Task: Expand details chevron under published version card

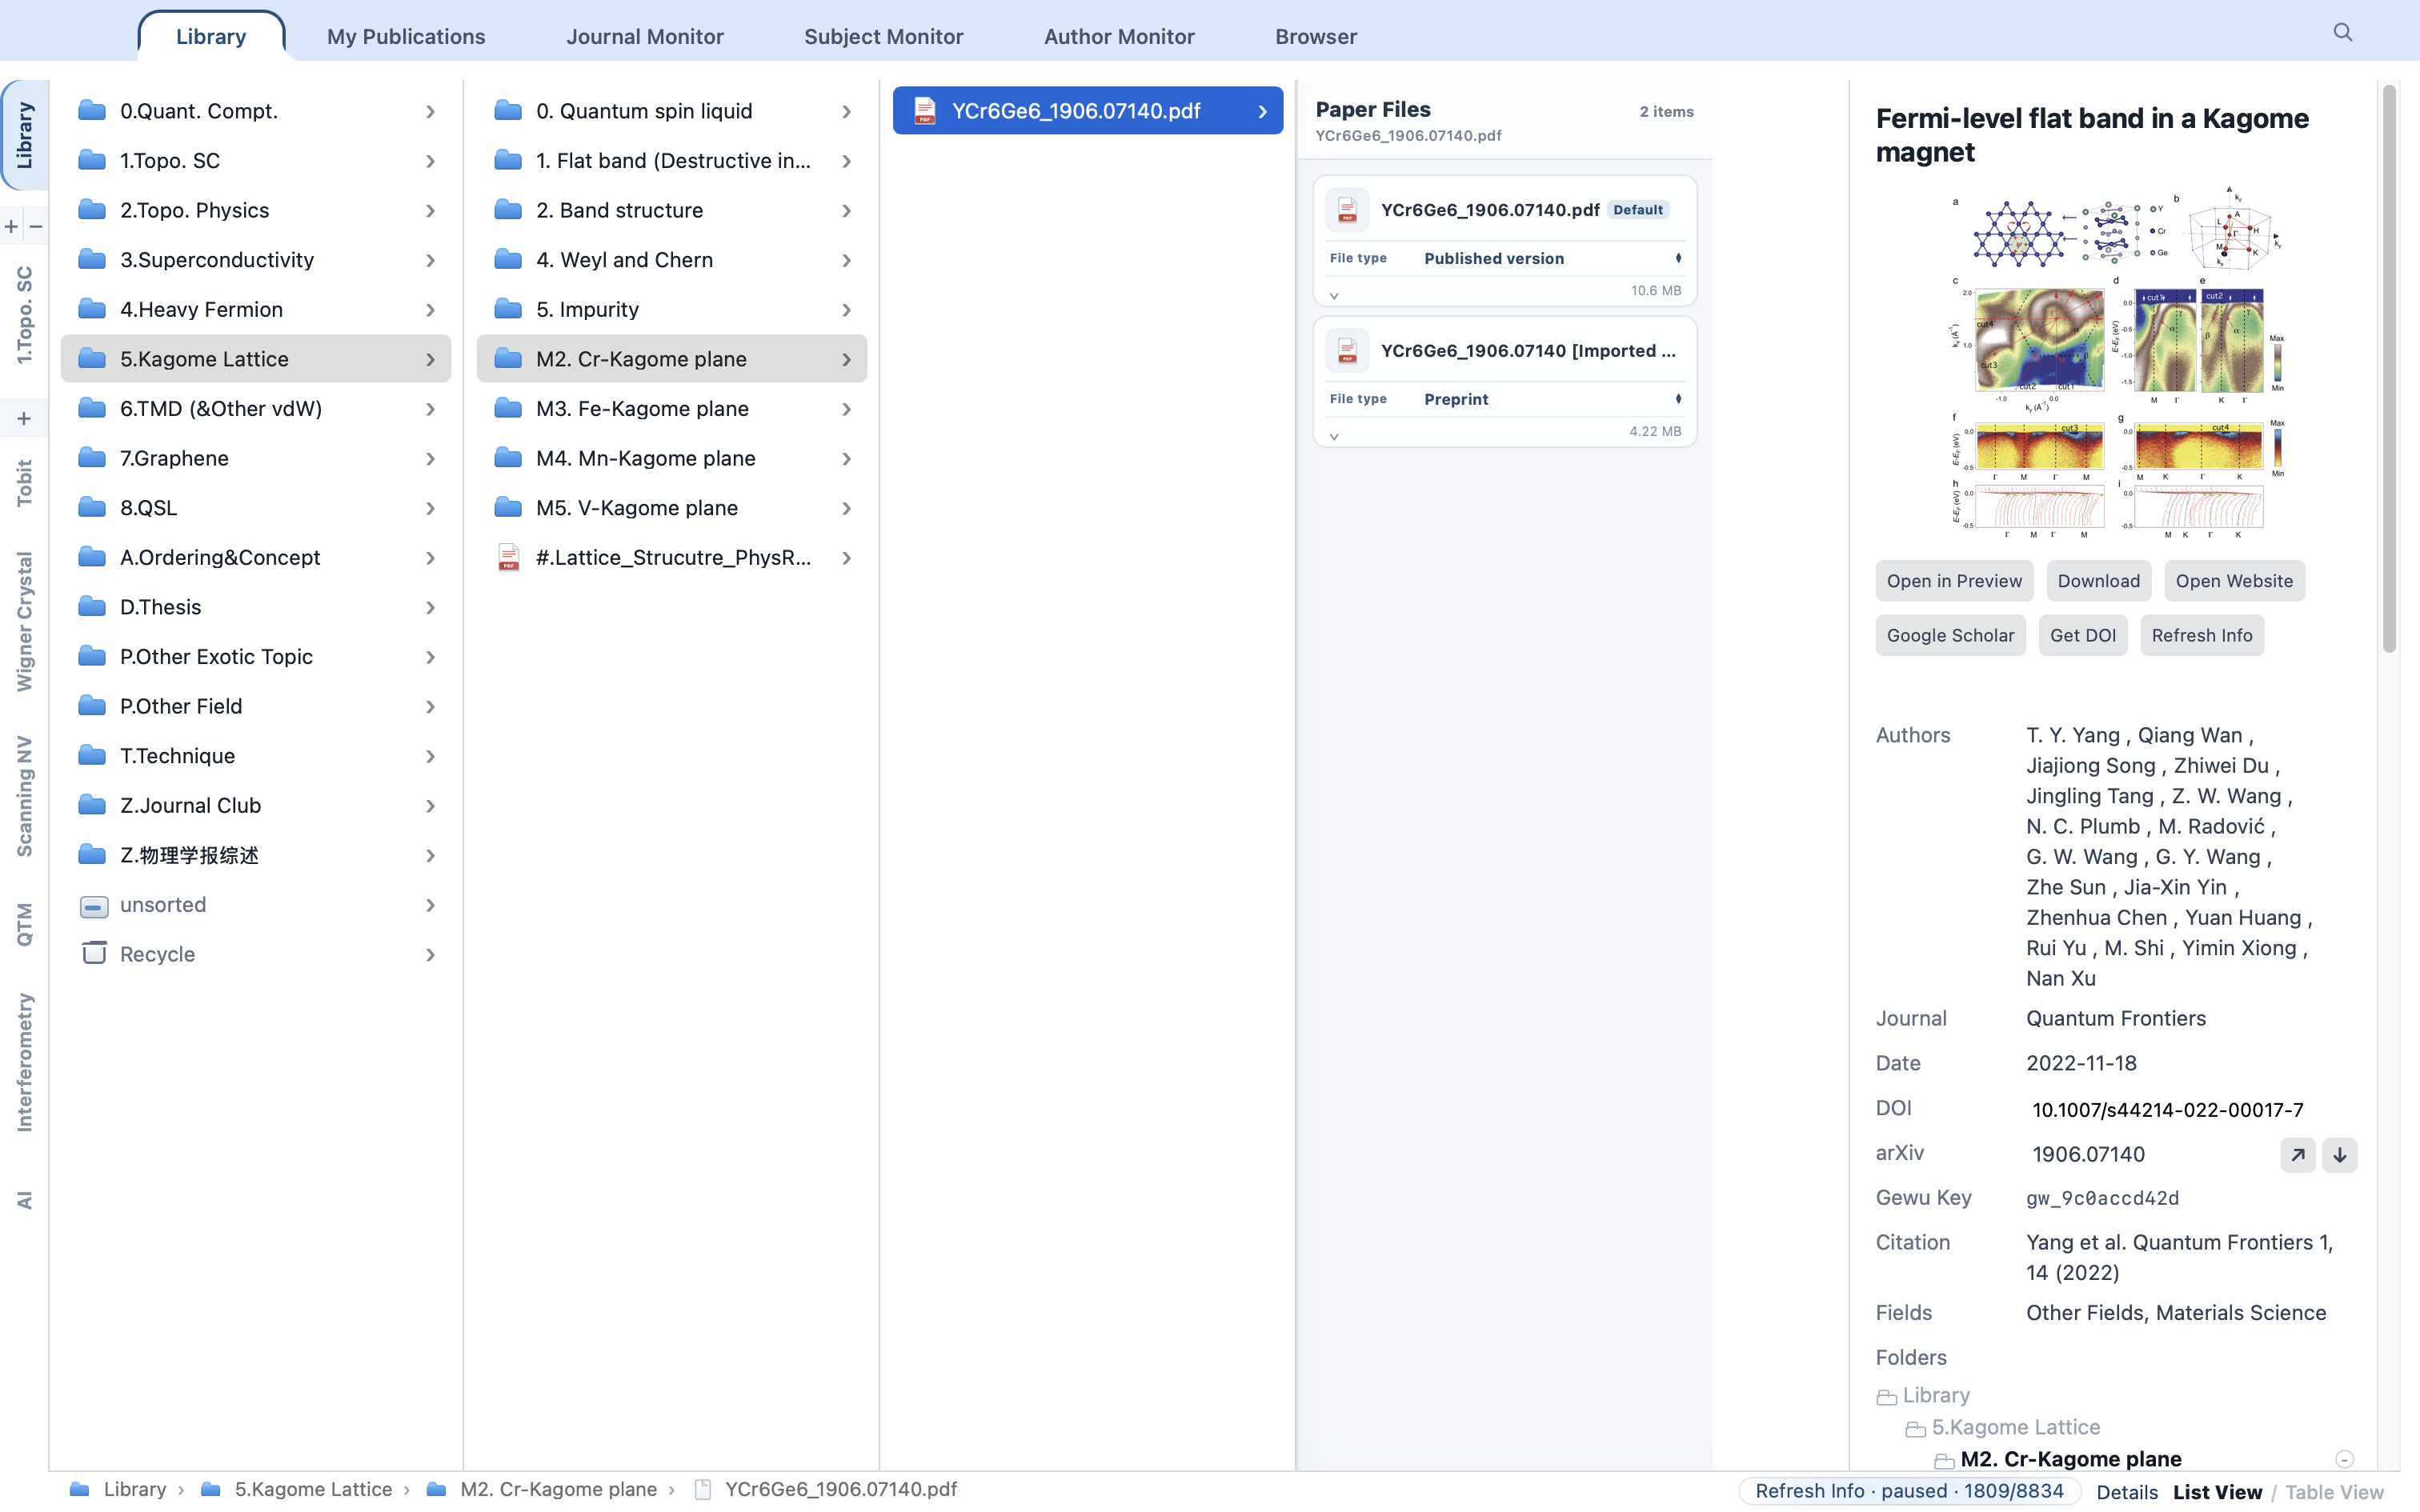Action: pos(1334,296)
